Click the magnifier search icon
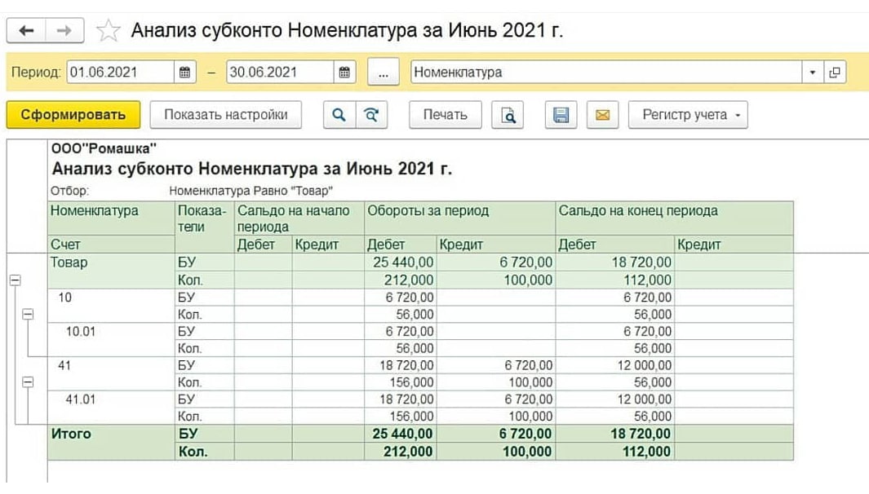Image resolution: width=869 pixels, height=494 pixels. (x=339, y=115)
